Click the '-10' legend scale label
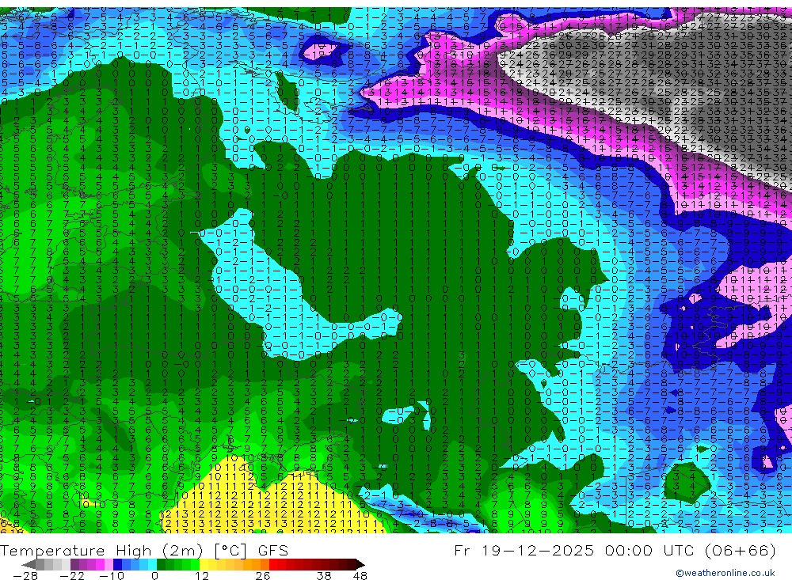Screen dimensions: 792x580 pos(112,576)
